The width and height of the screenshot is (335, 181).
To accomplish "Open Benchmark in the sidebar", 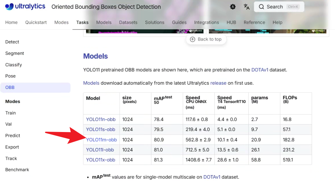I will tap(17, 170).
